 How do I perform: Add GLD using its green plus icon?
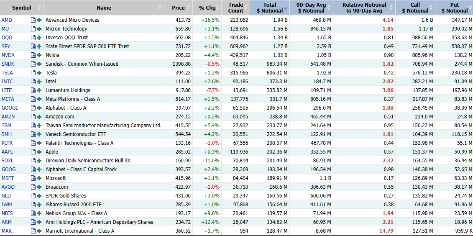pyautogui.click(x=39, y=195)
